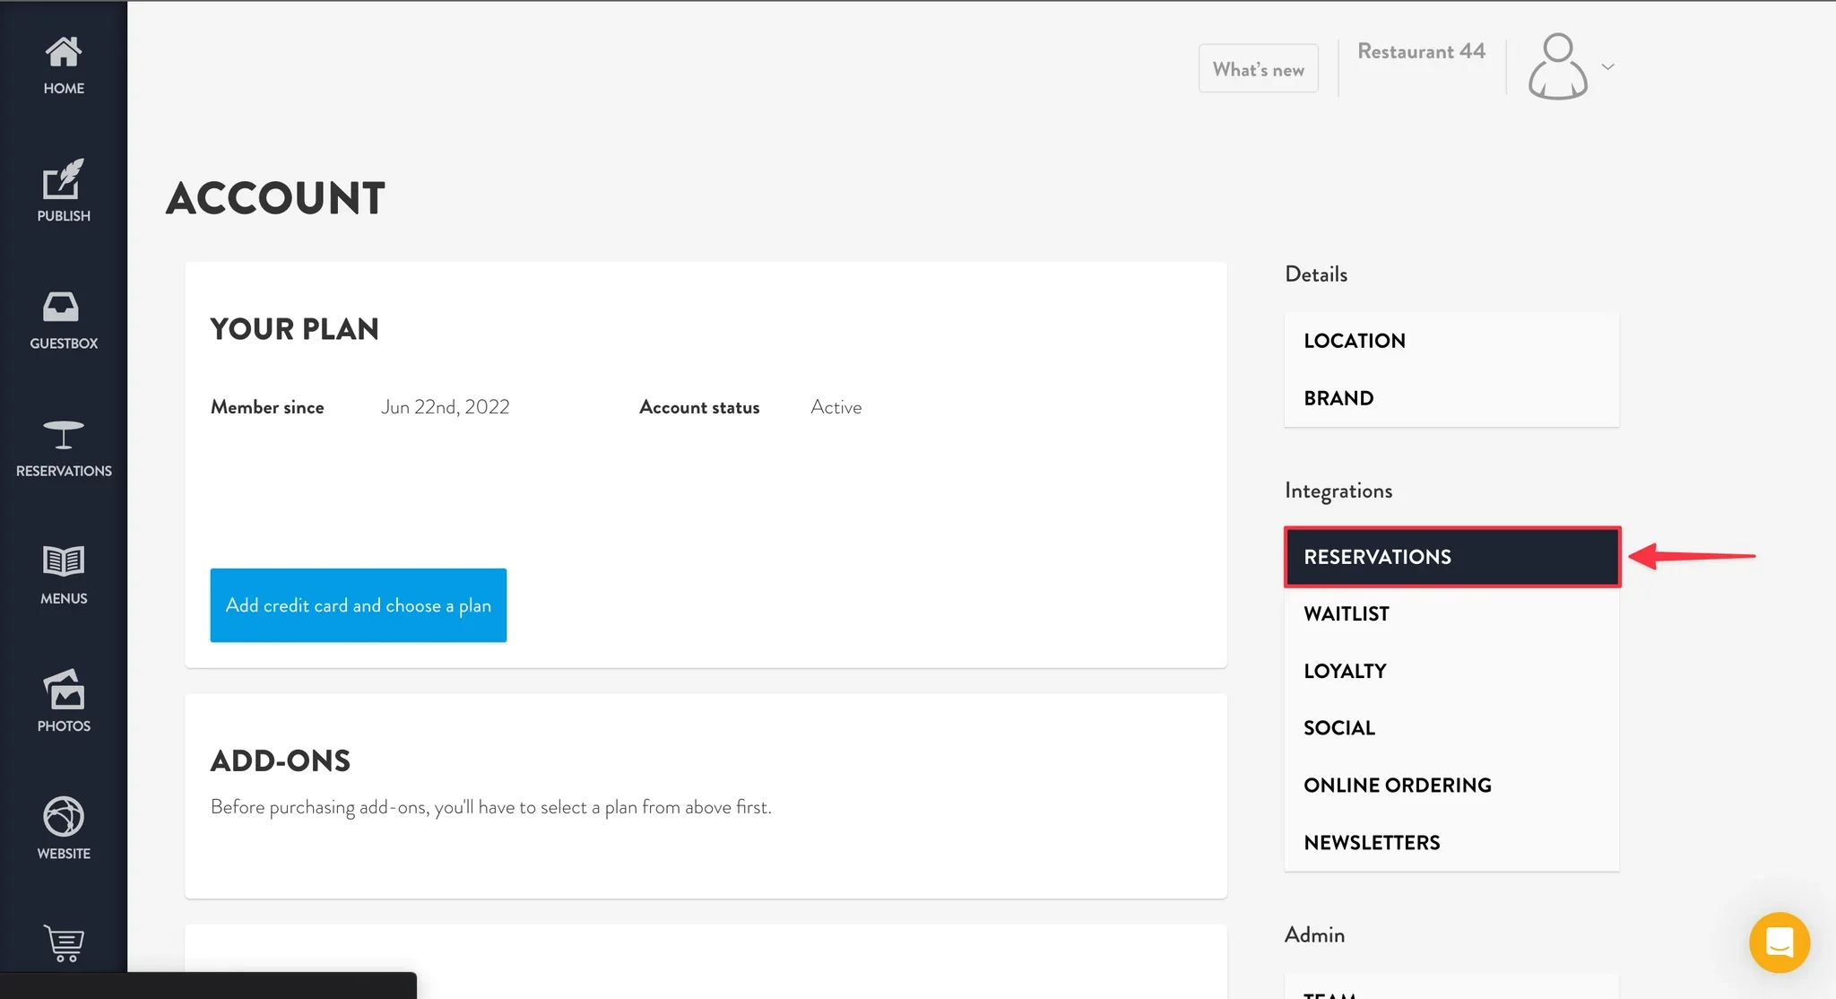Select LOYALTY under Integrations

point(1451,671)
